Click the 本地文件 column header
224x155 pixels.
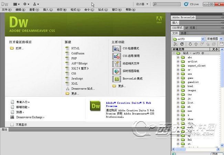[x=191, y=49]
